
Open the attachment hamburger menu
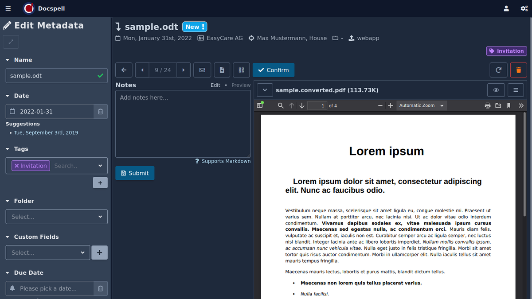pos(516,90)
